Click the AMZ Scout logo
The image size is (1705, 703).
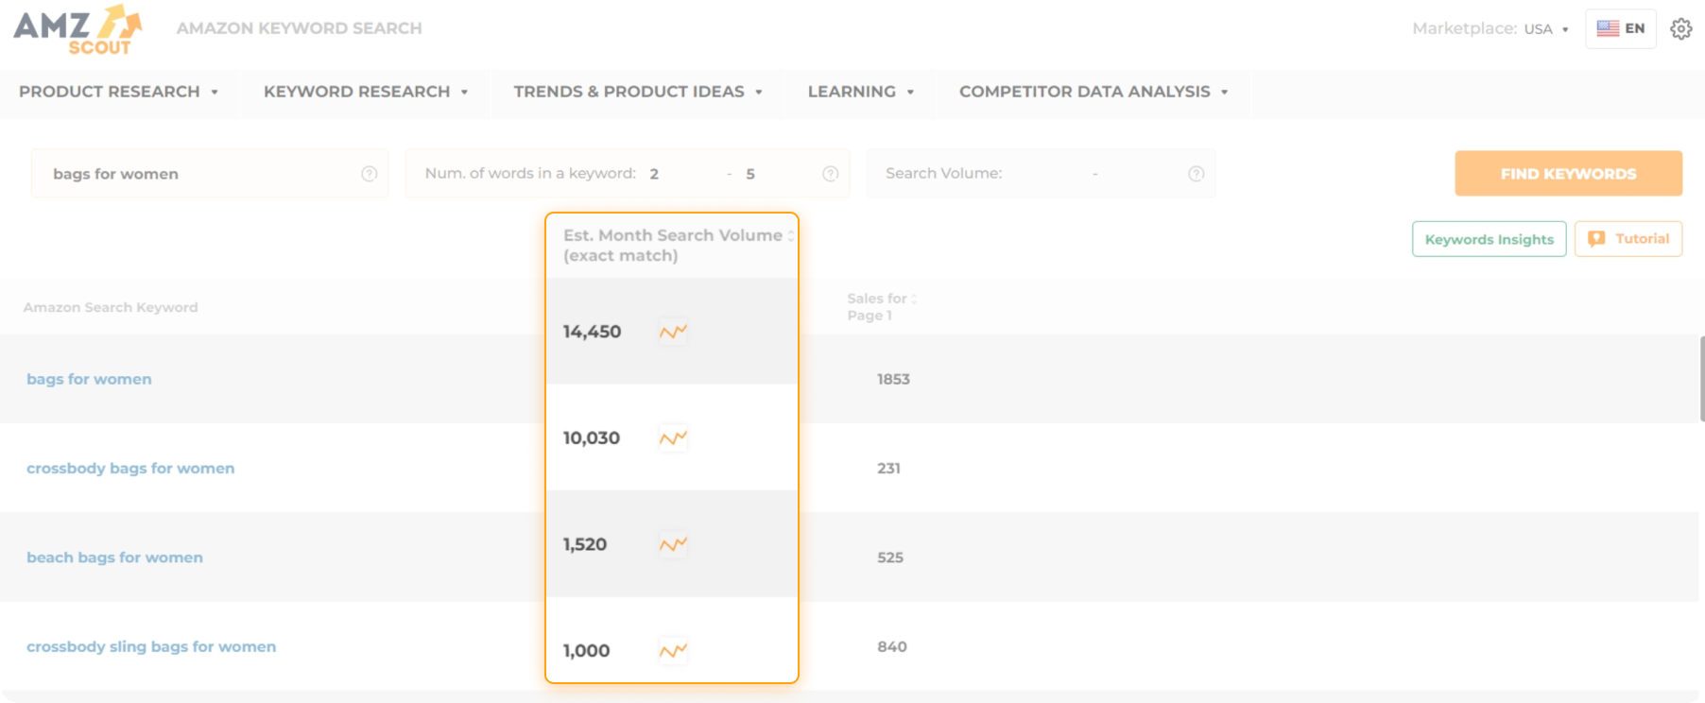[x=77, y=29]
